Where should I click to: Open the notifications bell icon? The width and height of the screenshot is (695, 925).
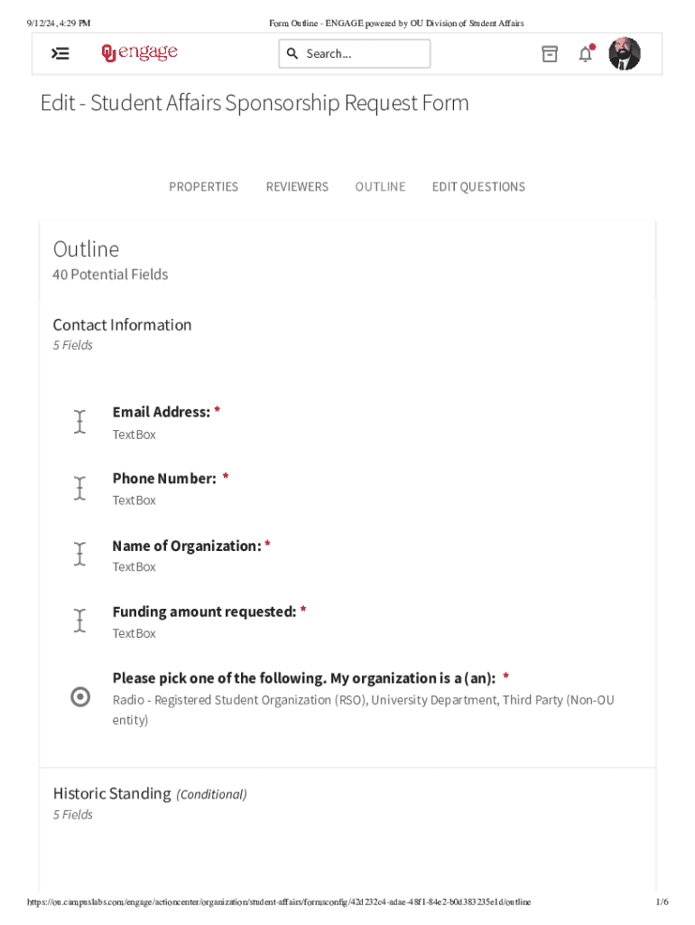(x=586, y=54)
